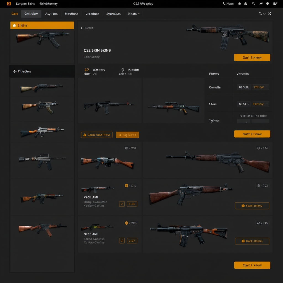Click the counter badge showing 725
283x283 pixels.
pyautogui.click(x=263, y=223)
